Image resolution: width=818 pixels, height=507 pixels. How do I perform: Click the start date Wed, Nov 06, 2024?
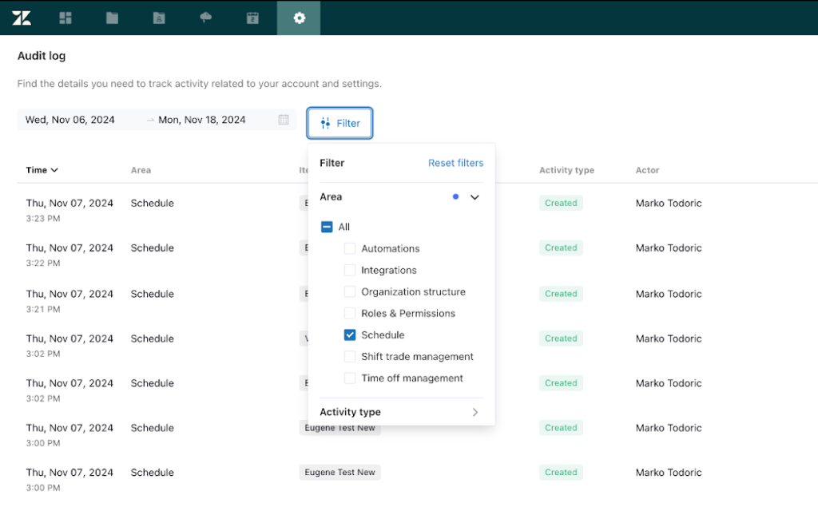point(70,120)
